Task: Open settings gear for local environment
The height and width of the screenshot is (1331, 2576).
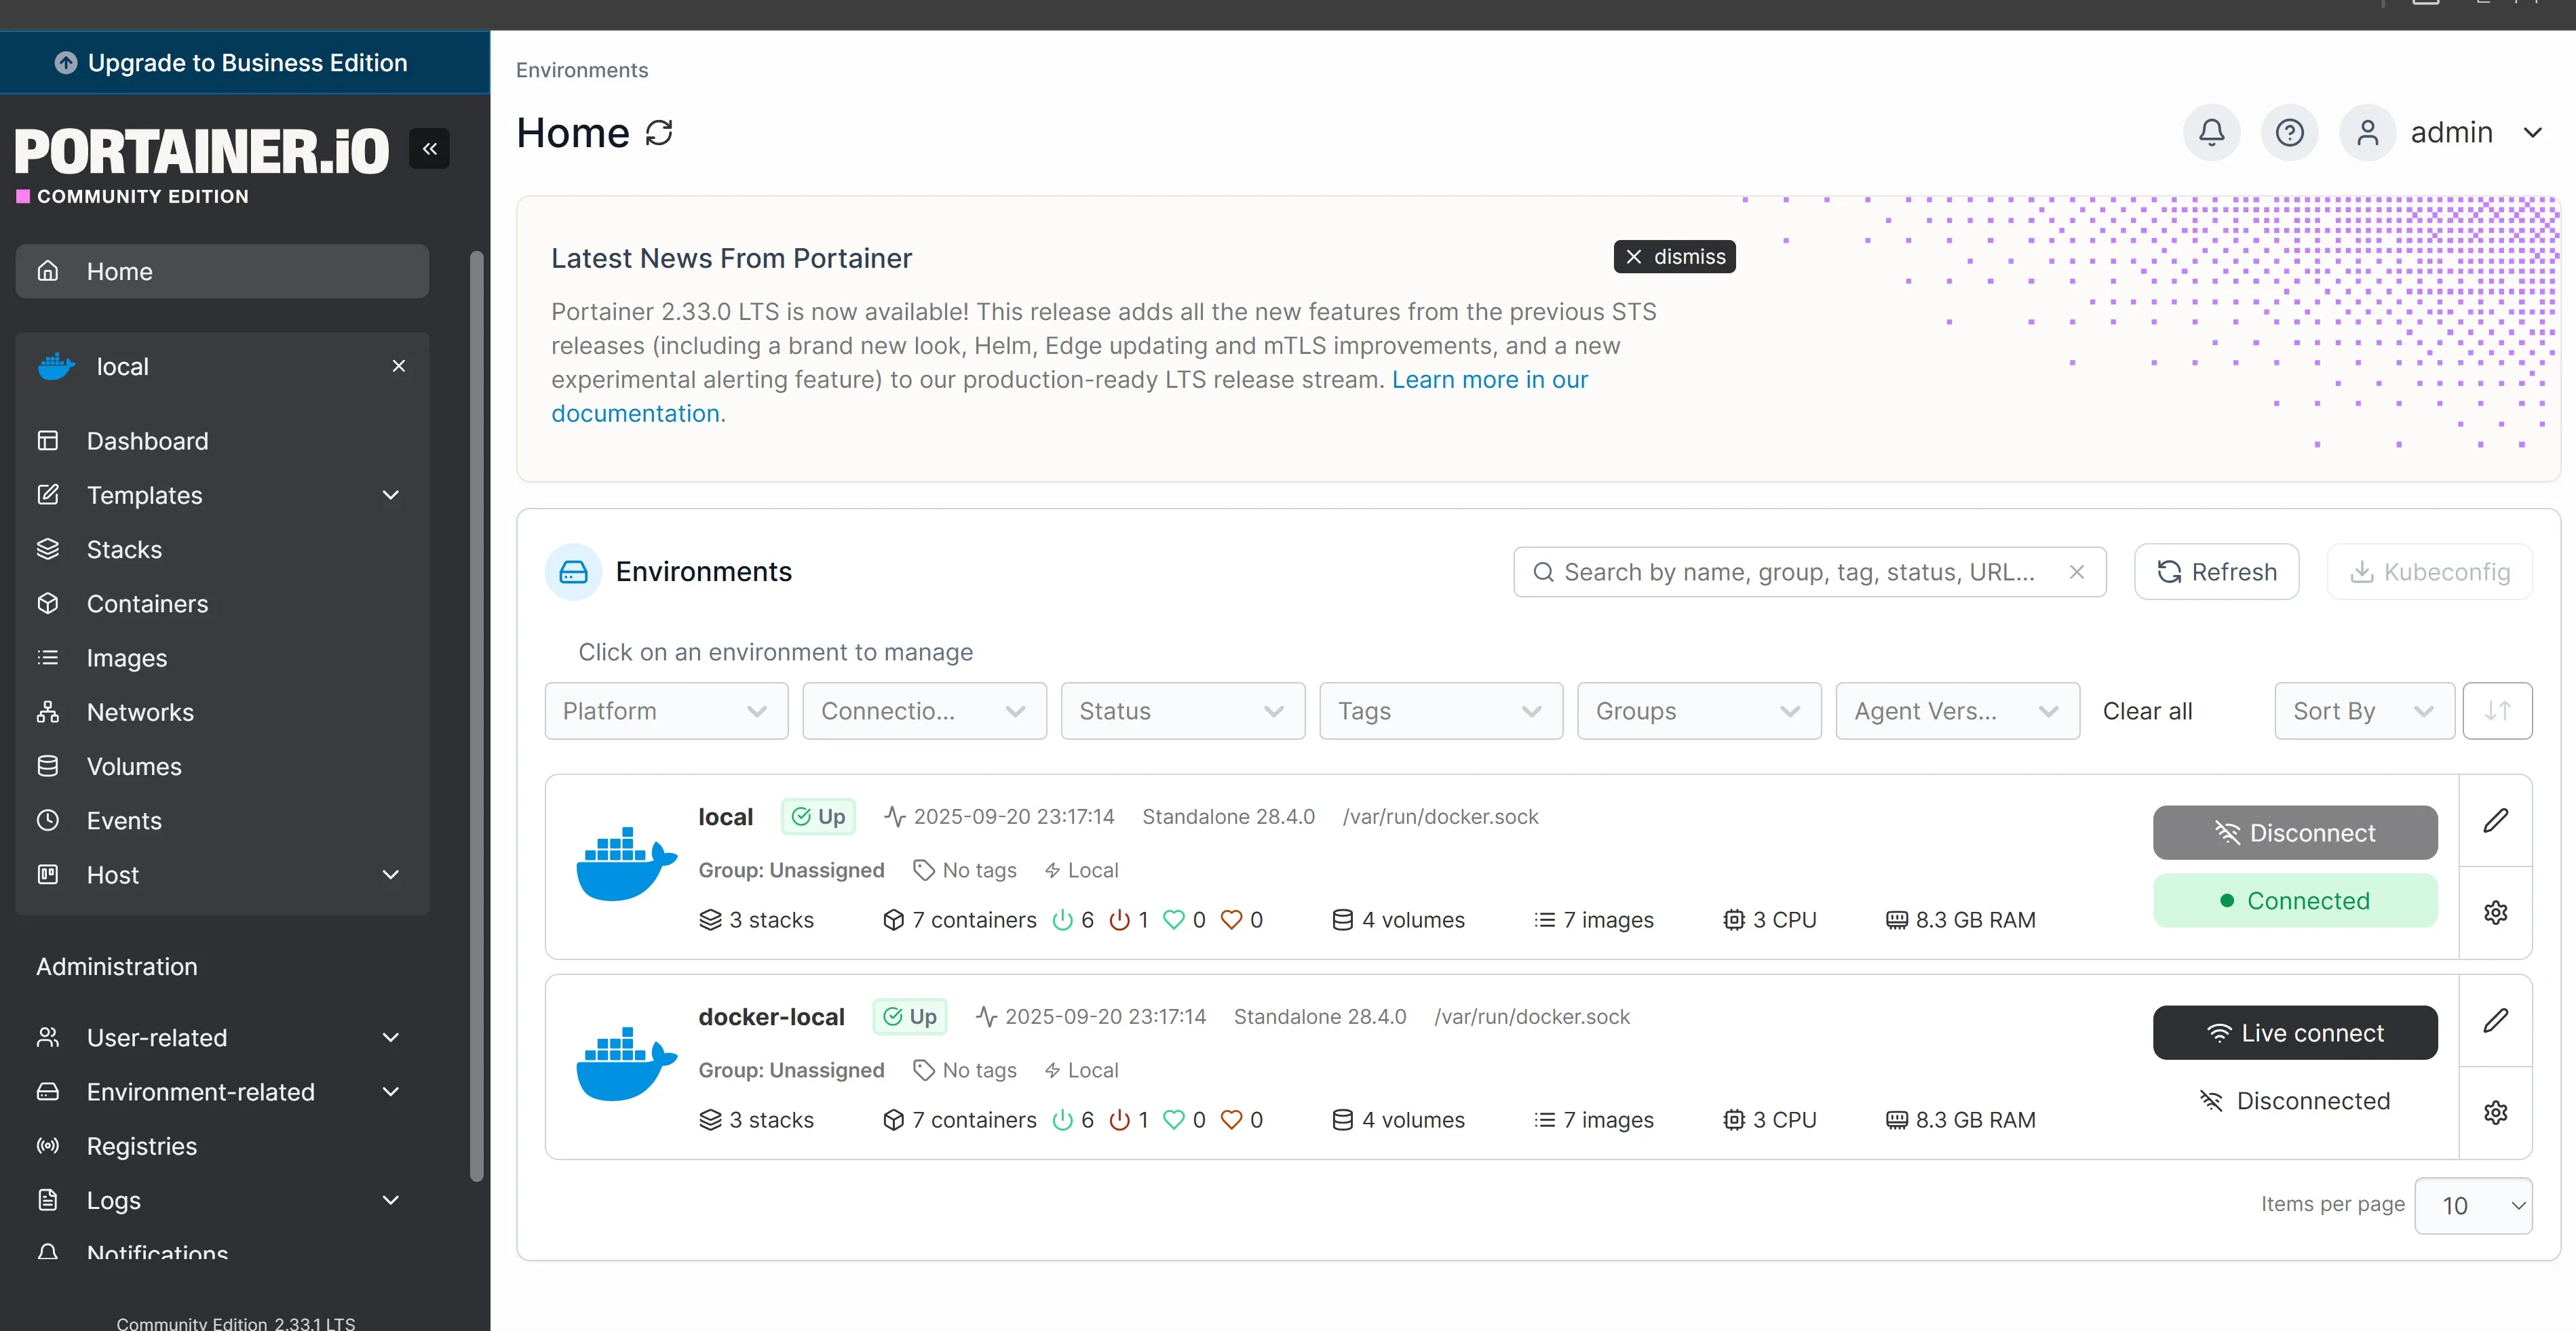Action: click(2495, 913)
